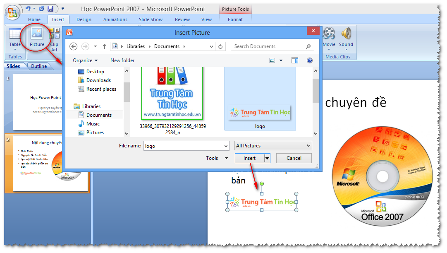Click the search magnifier icon

(x=308, y=46)
